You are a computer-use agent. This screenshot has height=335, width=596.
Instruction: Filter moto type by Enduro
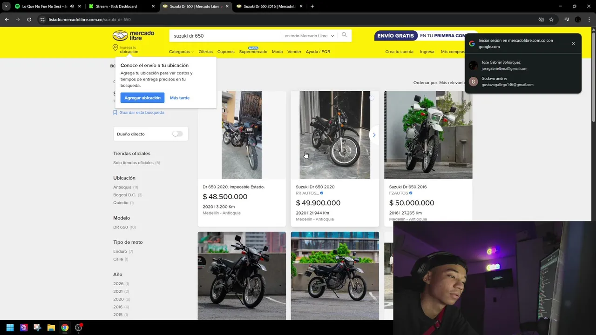tap(123, 252)
